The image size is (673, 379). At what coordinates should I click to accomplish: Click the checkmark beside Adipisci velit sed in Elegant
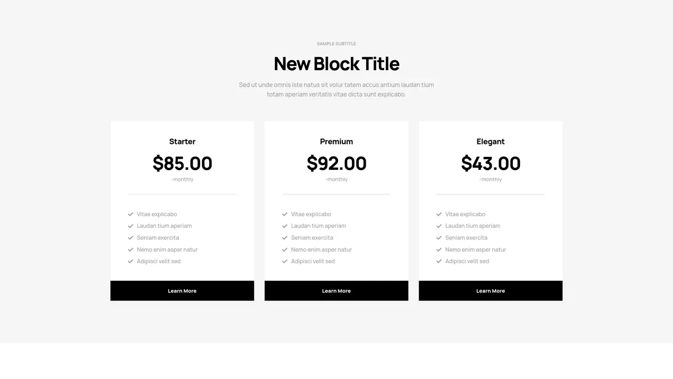tap(438, 261)
